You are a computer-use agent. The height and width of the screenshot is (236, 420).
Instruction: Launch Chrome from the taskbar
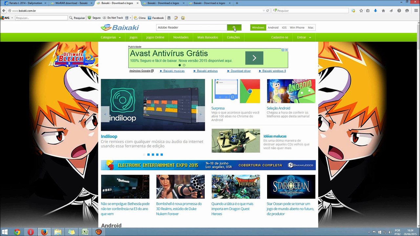coord(17,232)
